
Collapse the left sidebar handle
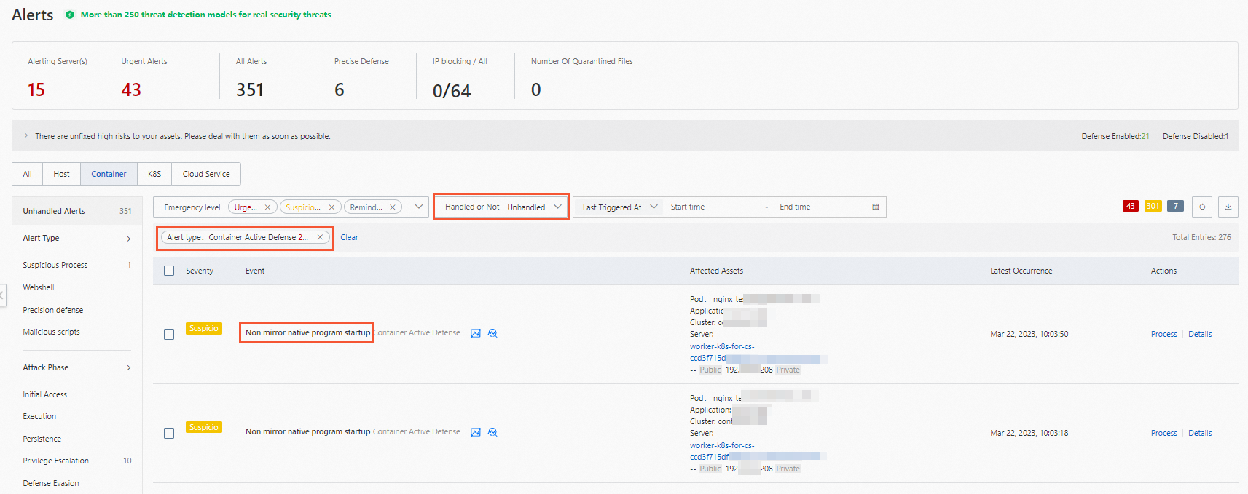[x=2, y=295]
